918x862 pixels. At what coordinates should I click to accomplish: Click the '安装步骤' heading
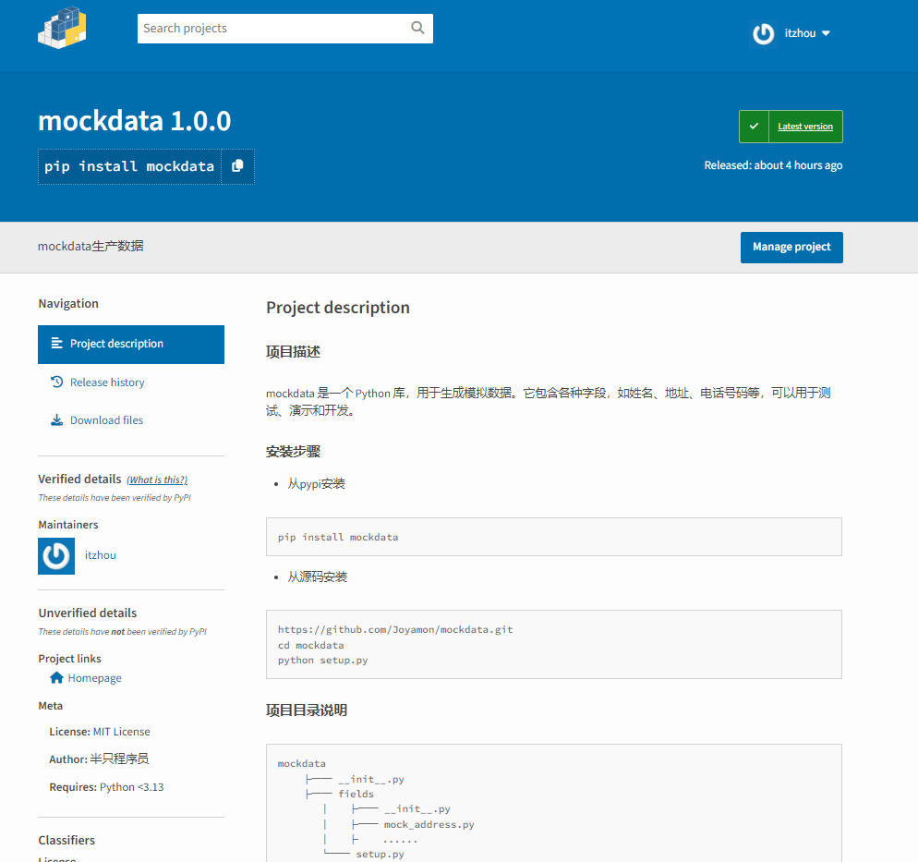(x=293, y=452)
